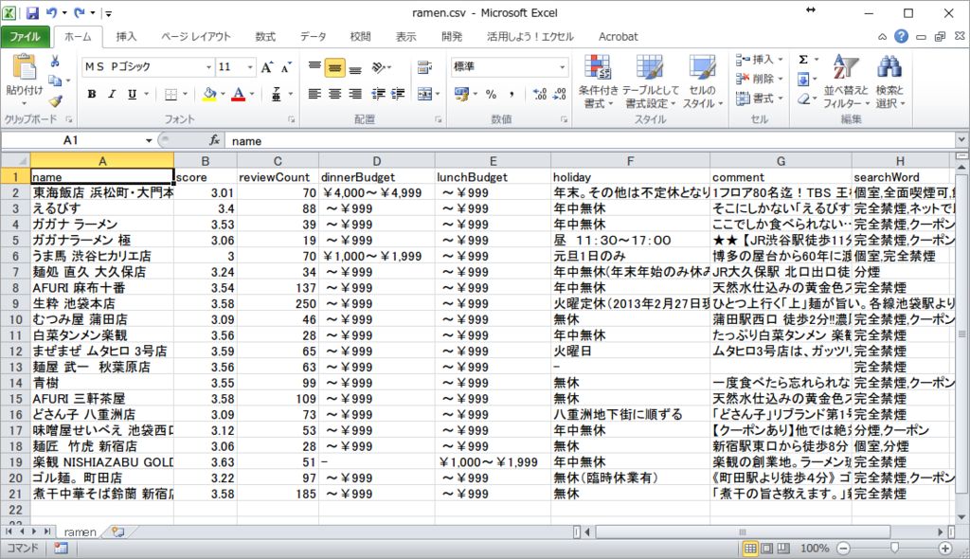Open the borders dropdown arrow

pyautogui.click(x=185, y=94)
